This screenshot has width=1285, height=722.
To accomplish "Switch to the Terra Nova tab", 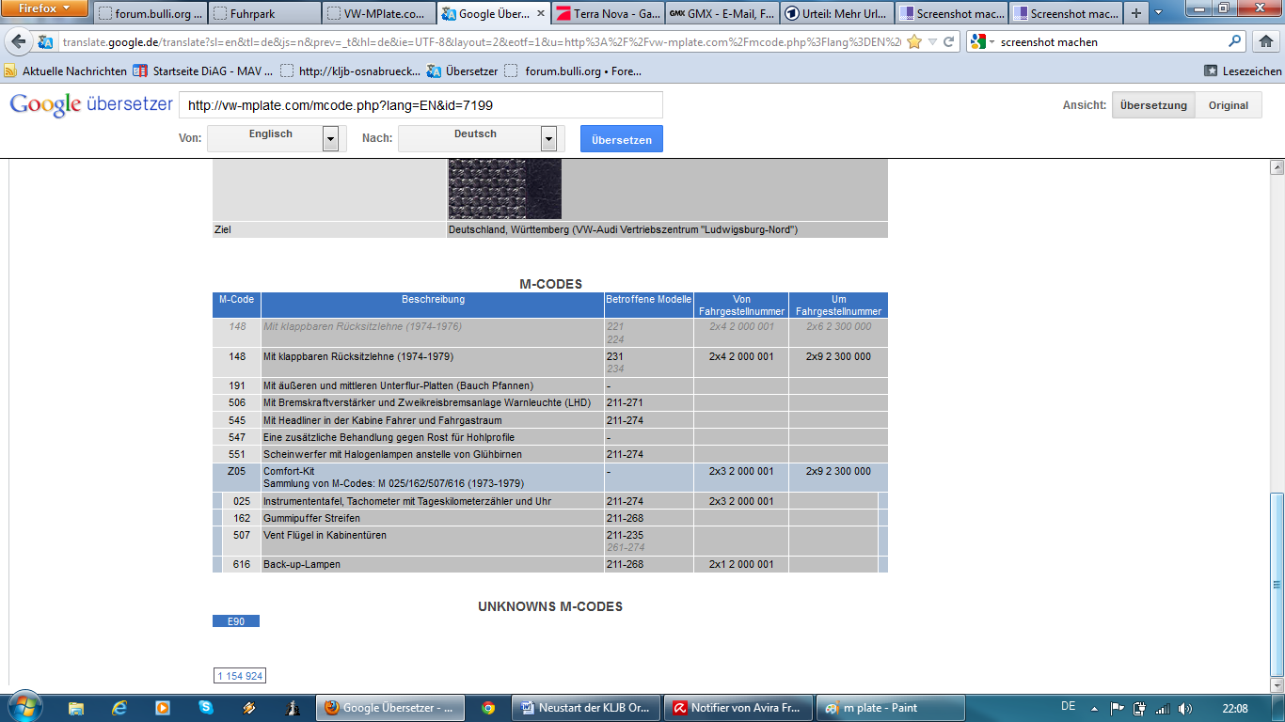I will pos(606,14).
